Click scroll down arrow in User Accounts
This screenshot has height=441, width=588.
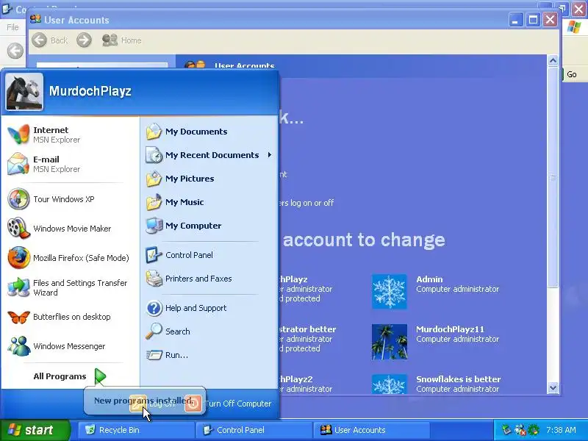click(x=553, y=388)
